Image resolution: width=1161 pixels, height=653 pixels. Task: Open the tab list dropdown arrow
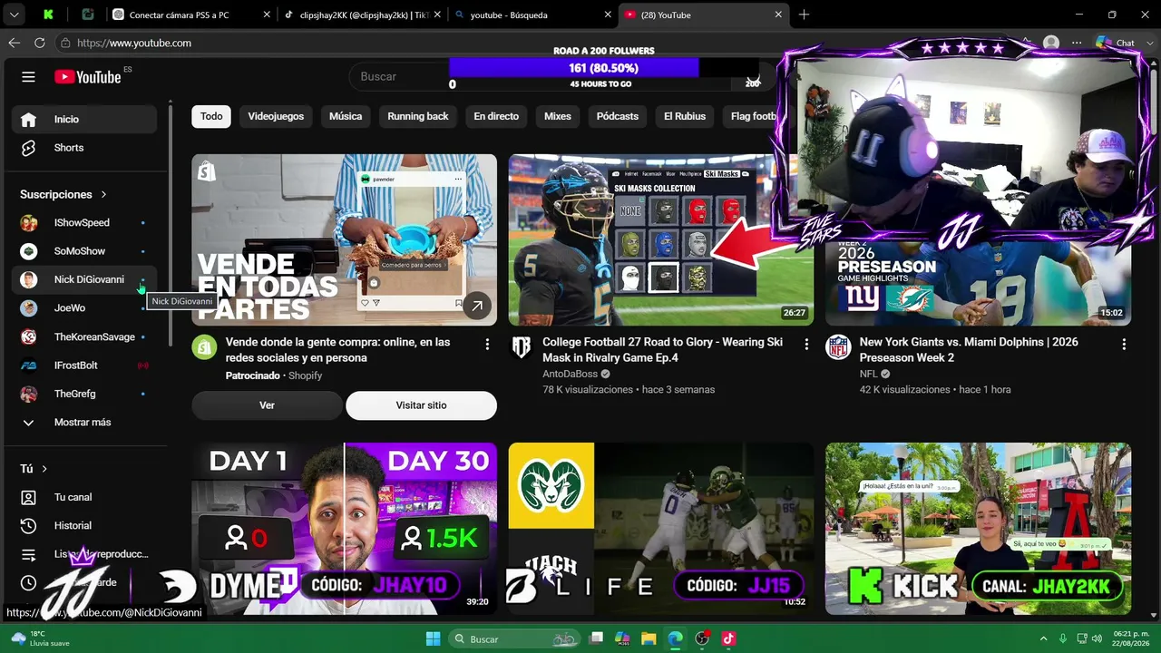click(14, 15)
